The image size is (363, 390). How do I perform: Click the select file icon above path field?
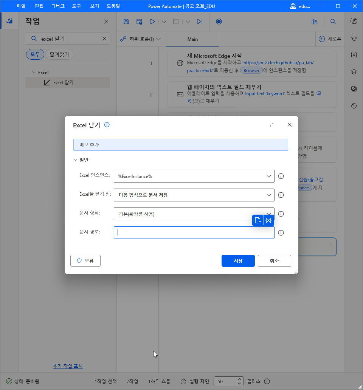(x=258, y=220)
